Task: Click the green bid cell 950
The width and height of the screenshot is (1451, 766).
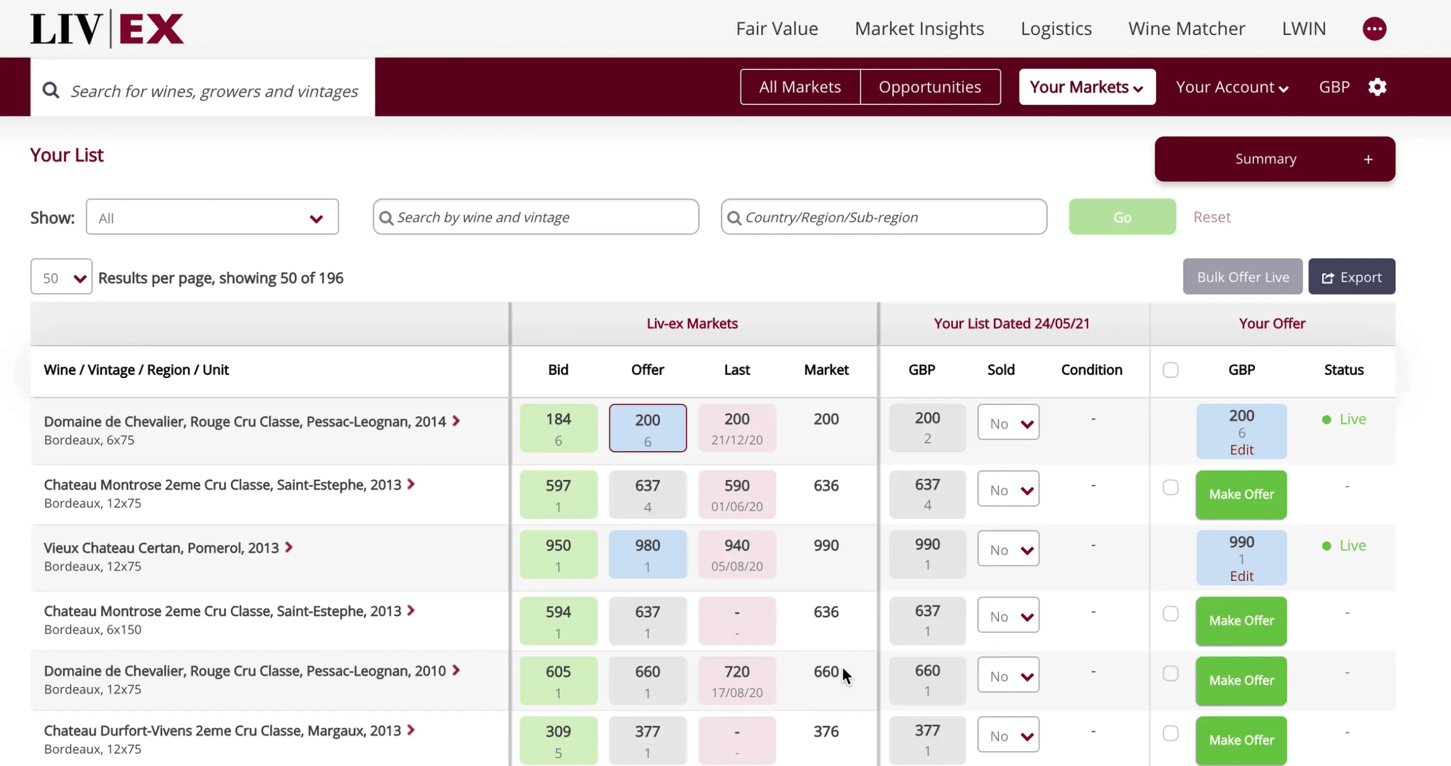Action: click(558, 554)
